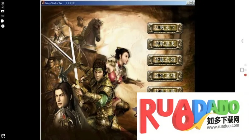Click the 征戰天下 start campaign button
Screen dimensions: 249x140
[165, 28]
